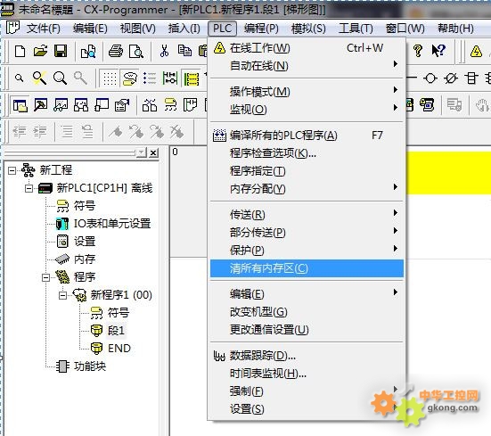Open 部分传送(P) submenu entry
The width and height of the screenshot is (491, 436).
coord(307,233)
